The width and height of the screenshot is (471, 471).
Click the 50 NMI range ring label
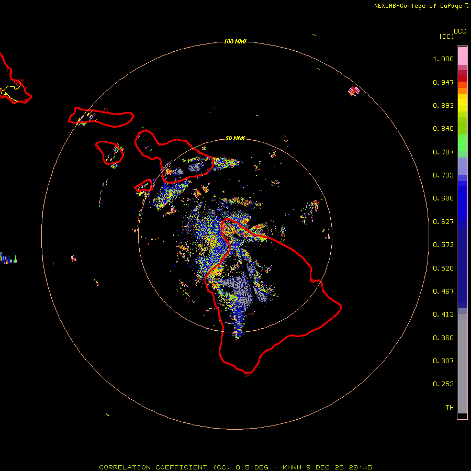pyautogui.click(x=235, y=138)
